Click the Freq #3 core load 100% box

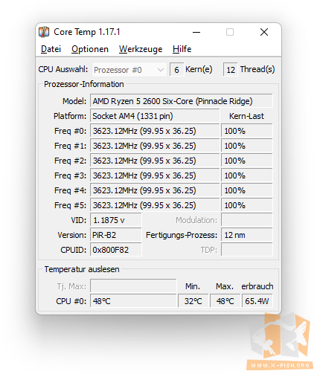[246, 175]
